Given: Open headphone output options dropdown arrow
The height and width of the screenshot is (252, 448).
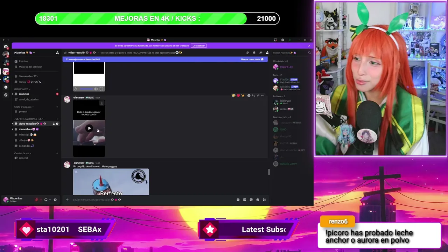Looking at the screenshot, I should [50, 200].
